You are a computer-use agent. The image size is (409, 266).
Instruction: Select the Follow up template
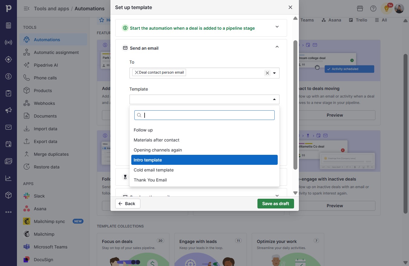point(204,130)
